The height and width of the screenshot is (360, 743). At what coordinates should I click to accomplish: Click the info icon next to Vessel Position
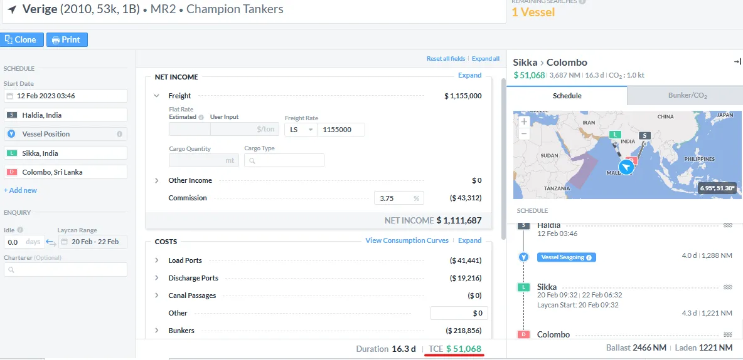pos(119,134)
